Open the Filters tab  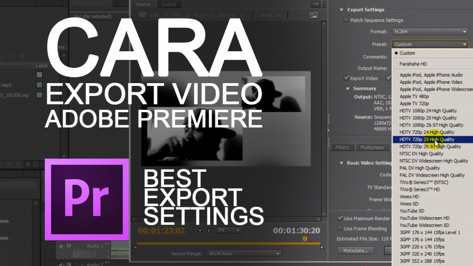tap(342, 147)
